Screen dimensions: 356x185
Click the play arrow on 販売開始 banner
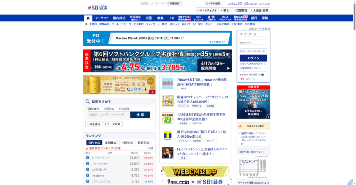[228, 68]
